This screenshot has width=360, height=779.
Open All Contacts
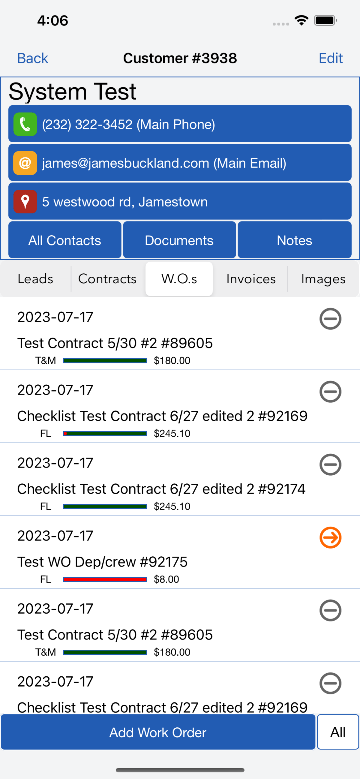(65, 240)
